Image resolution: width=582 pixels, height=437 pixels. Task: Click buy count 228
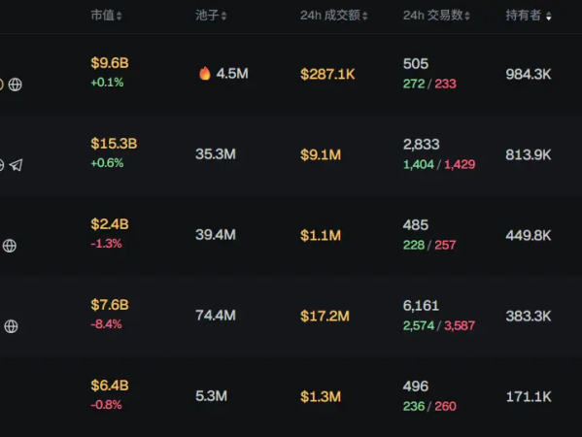tap(414, 245)
